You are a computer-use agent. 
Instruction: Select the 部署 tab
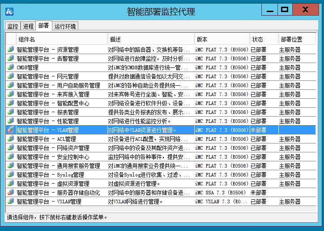44,26
